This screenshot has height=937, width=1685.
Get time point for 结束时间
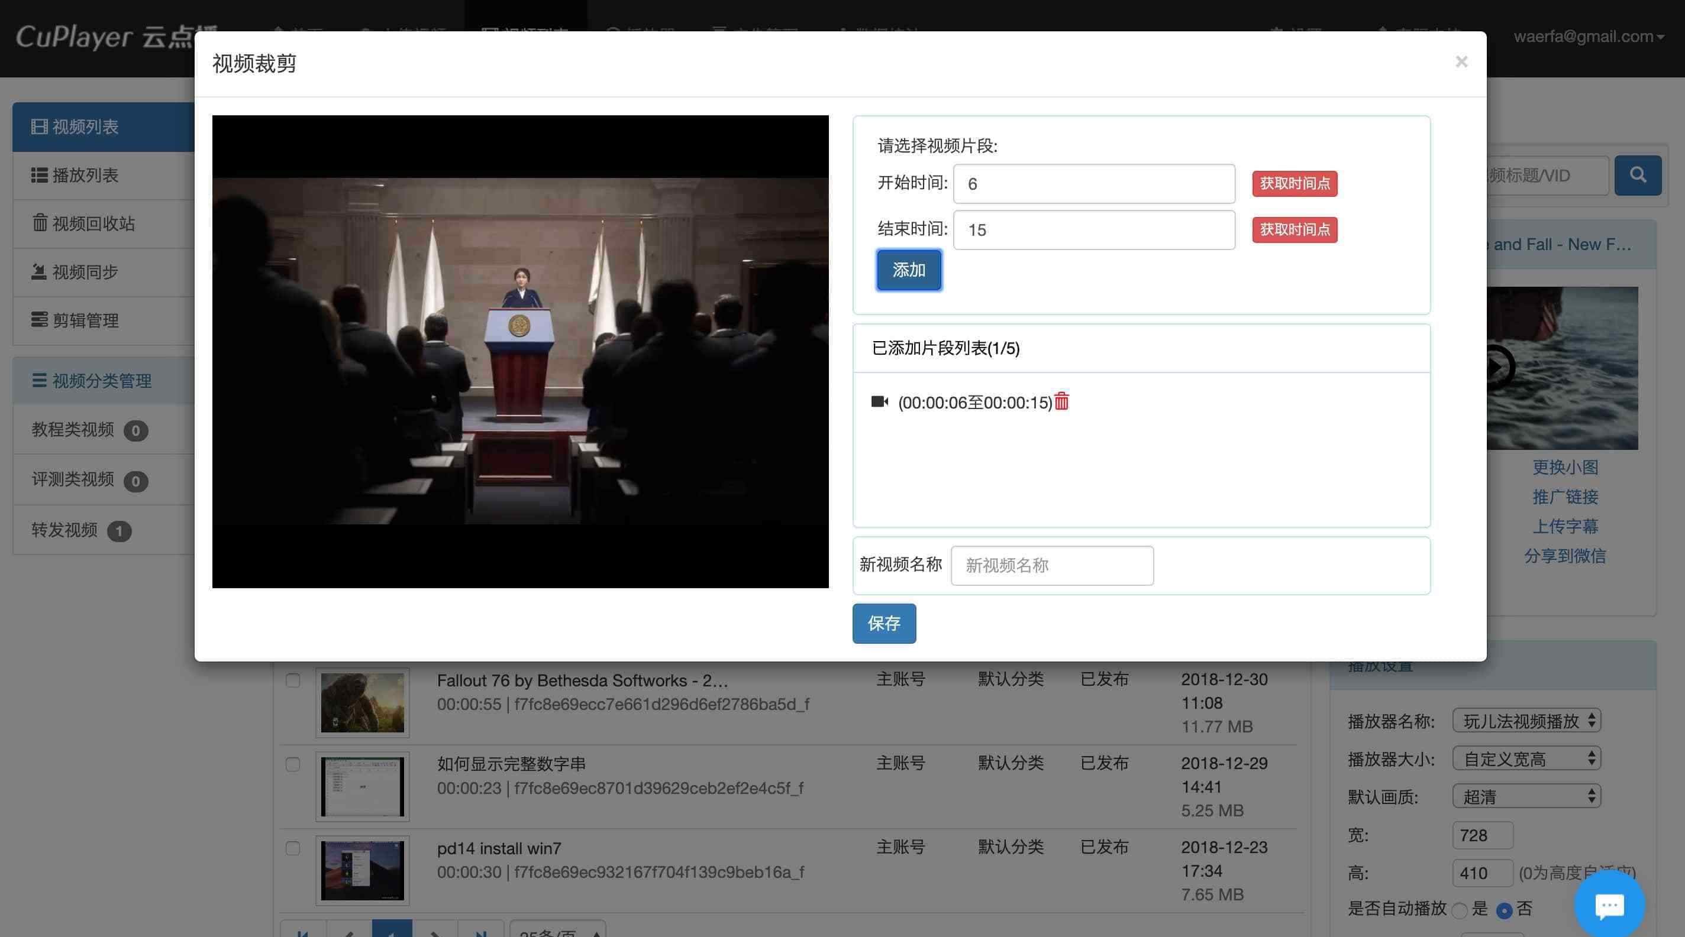pos(1295,230)
